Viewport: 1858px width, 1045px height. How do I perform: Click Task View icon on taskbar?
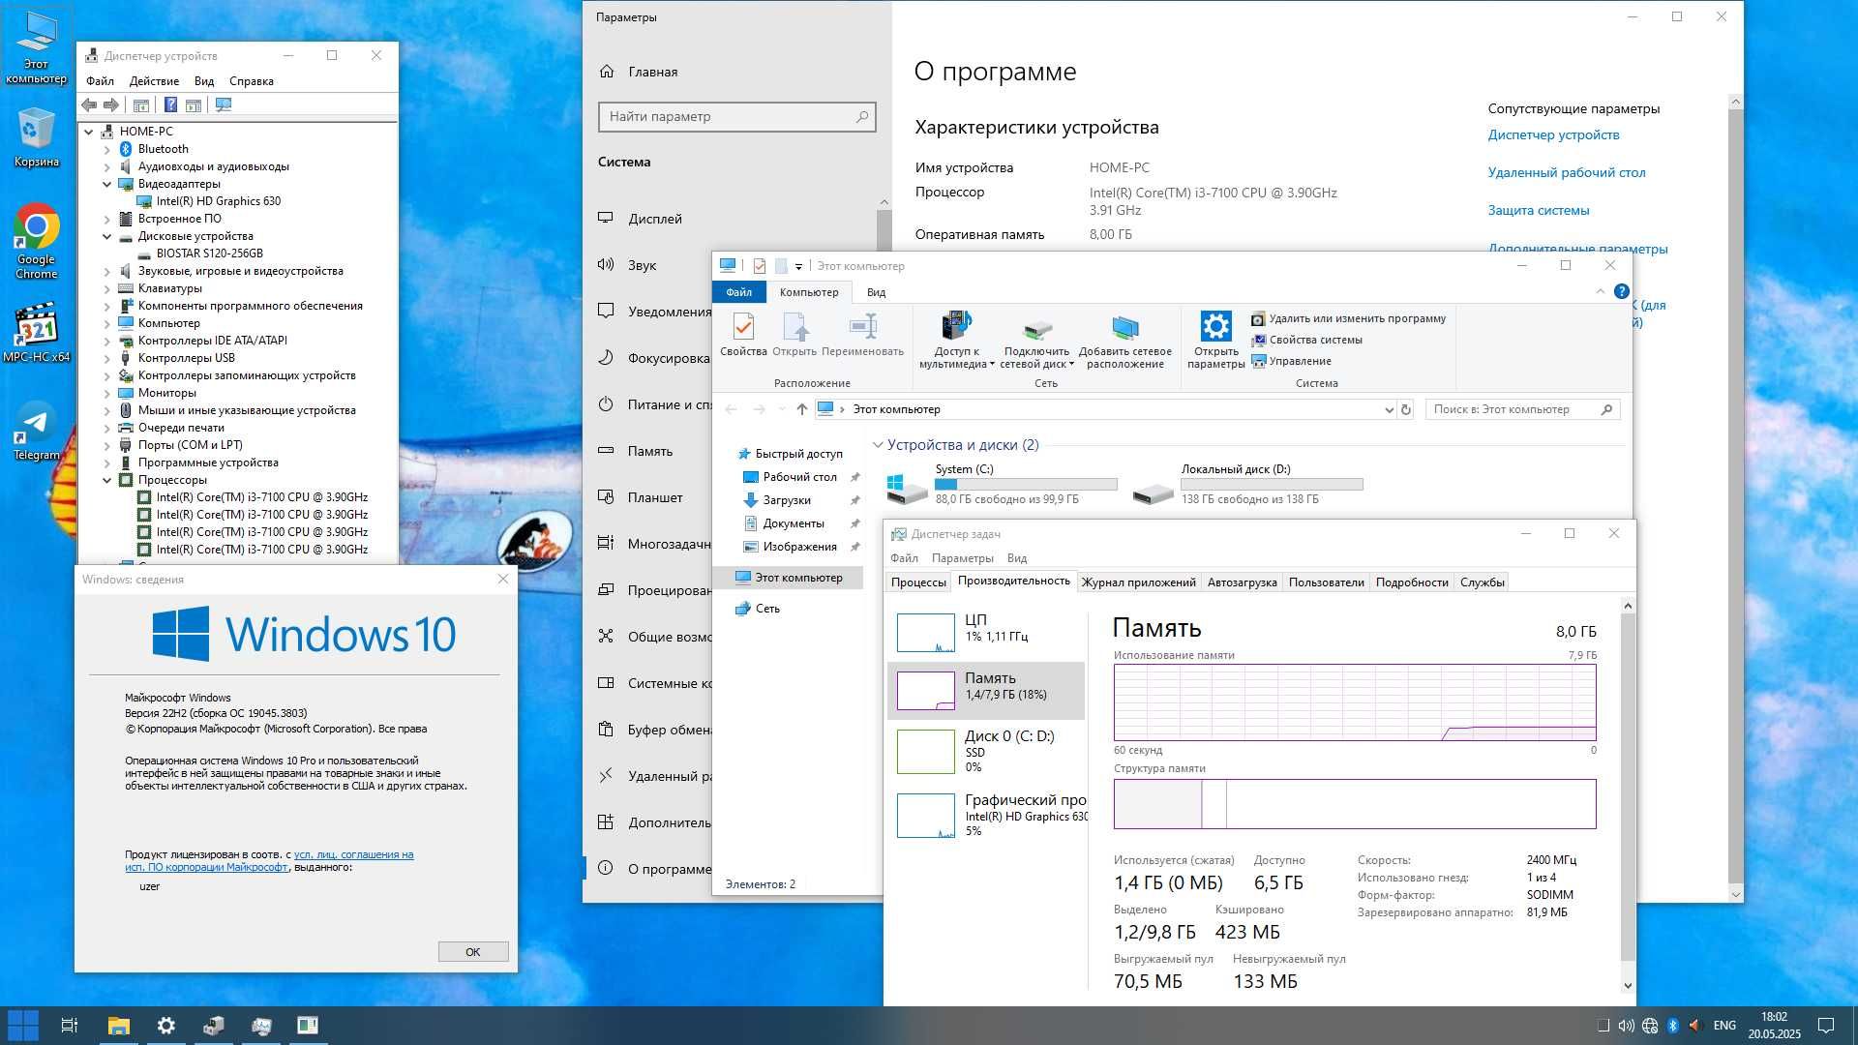(70, 1025)
